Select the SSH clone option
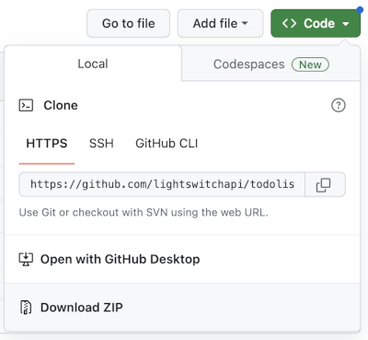 pos(101,144)
